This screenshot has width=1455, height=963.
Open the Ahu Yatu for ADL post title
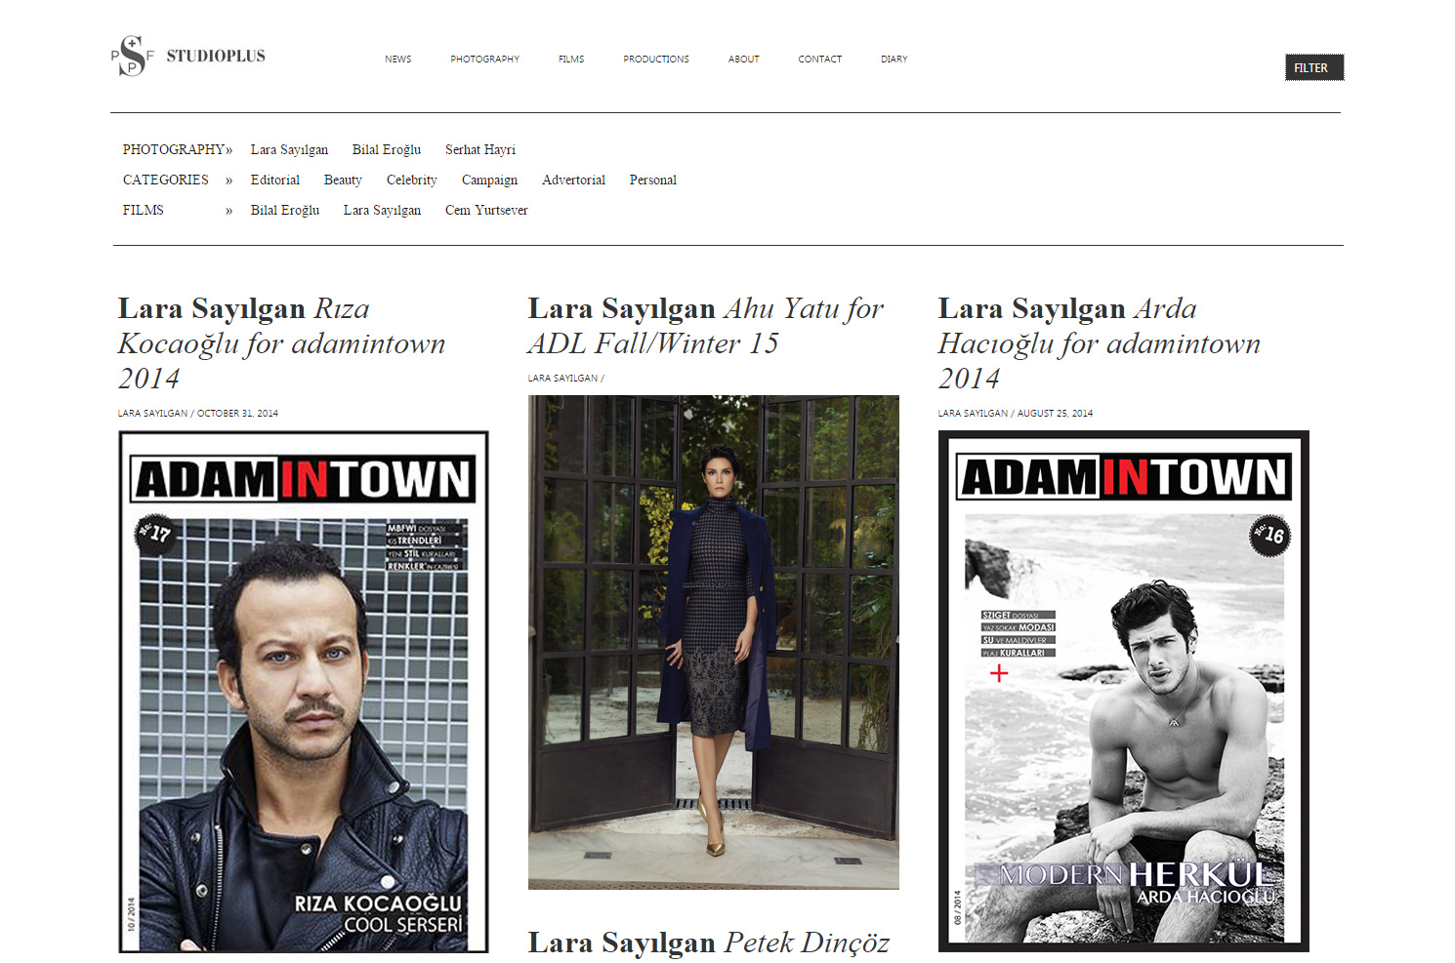click(705, 326)
